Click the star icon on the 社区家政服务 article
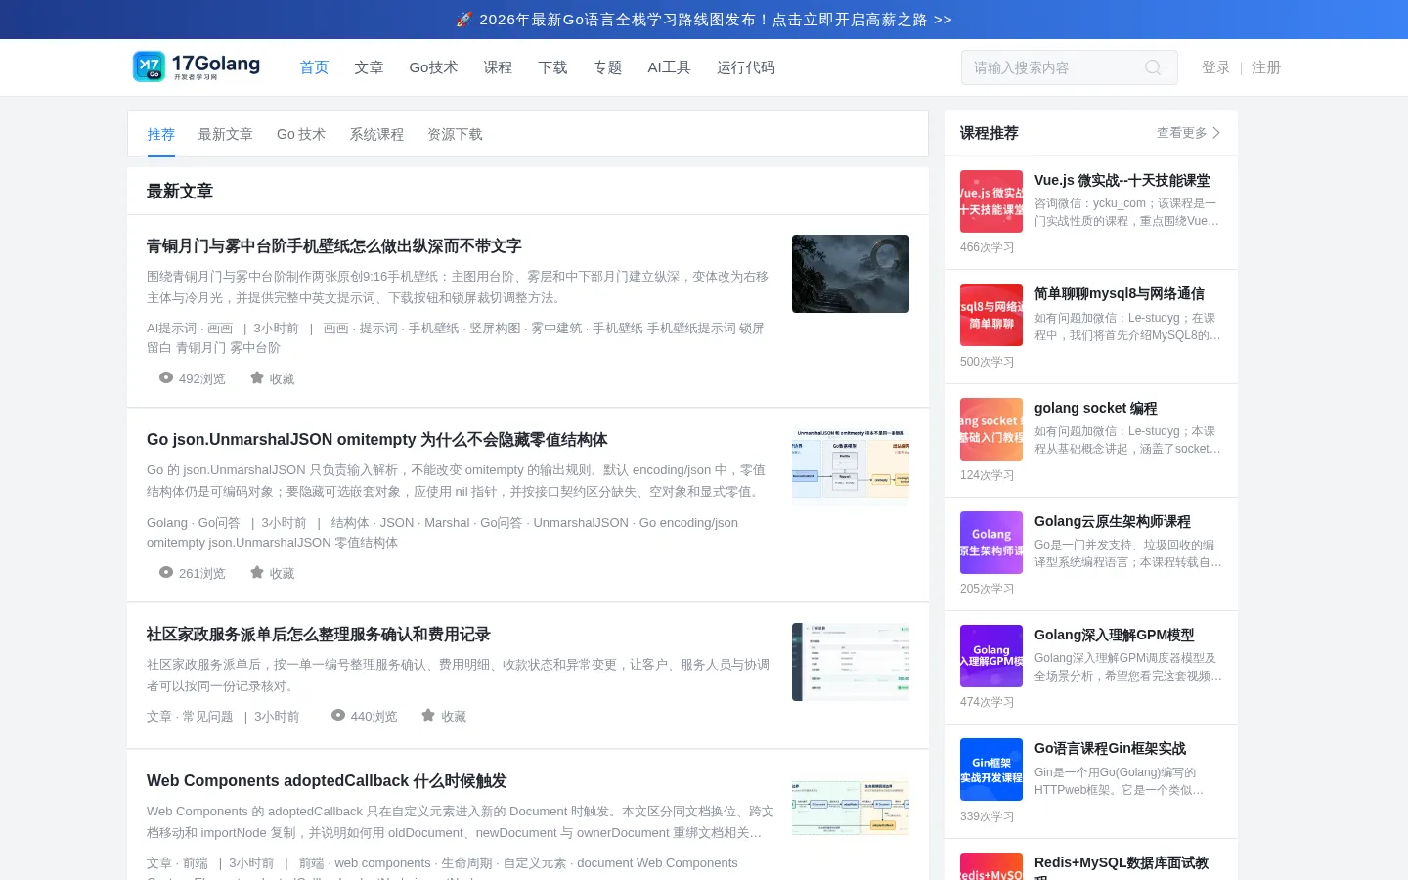 [x=428, y=715]
